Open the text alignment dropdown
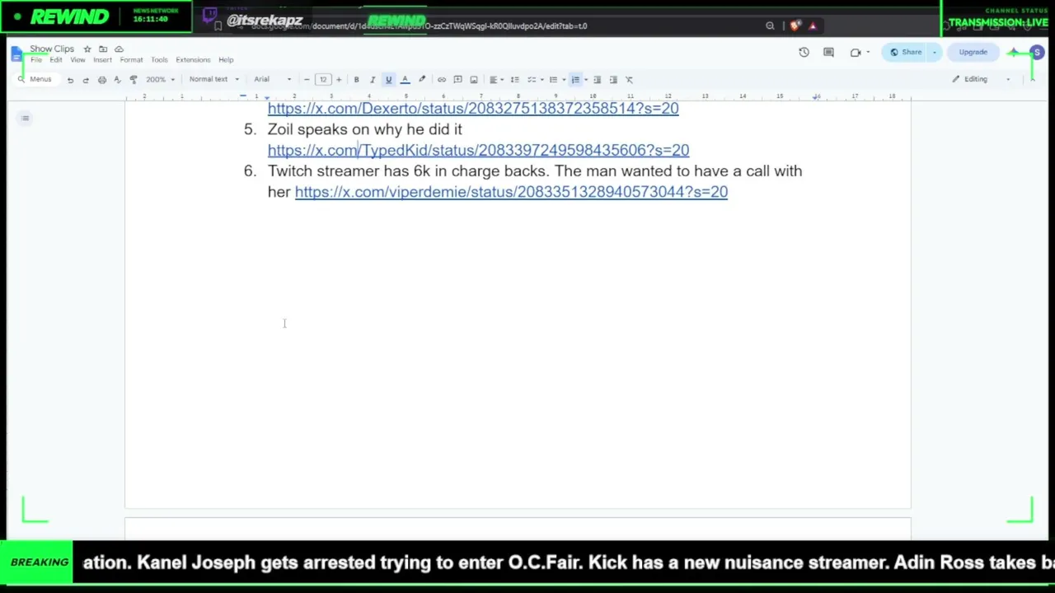Viewport: 1055px width, 593px height. (x=495, y=80)
